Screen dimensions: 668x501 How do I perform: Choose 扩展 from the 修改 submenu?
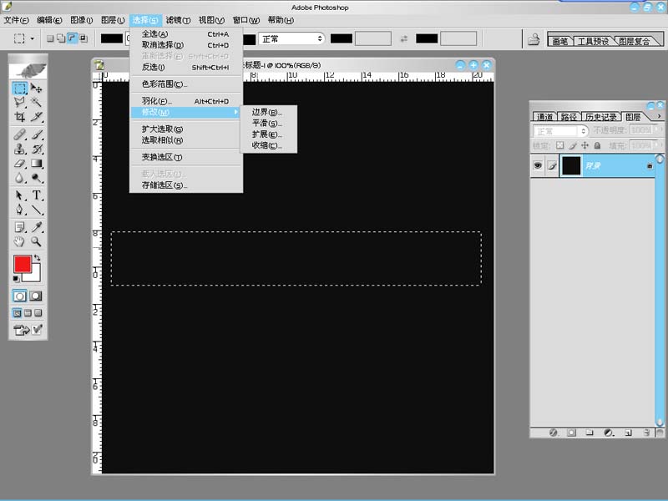pyautogui.click(x=267, y=134)
